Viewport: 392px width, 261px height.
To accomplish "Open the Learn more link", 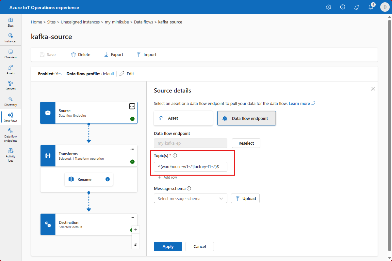I will (x=302, y=103).
